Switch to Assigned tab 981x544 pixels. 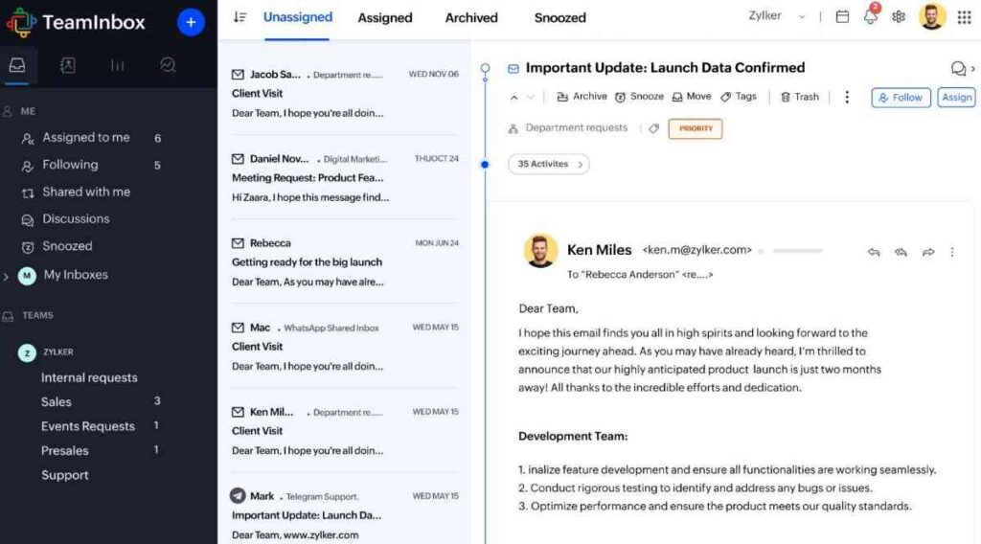pyautogui.click(x=385, y=18)
